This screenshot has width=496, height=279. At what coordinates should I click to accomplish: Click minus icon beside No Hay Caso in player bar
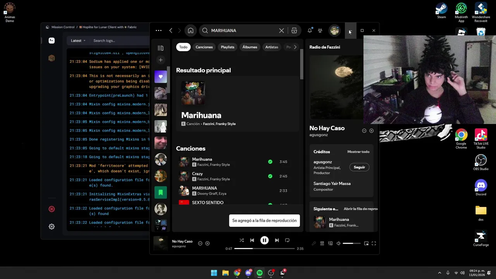200,243
